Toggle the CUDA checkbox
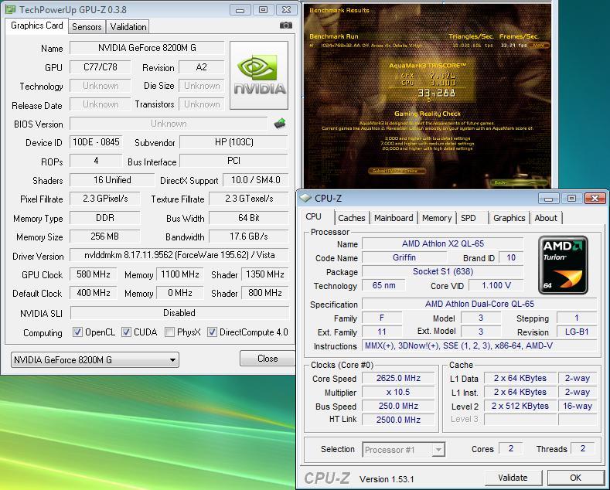 (x=126, y=332)
